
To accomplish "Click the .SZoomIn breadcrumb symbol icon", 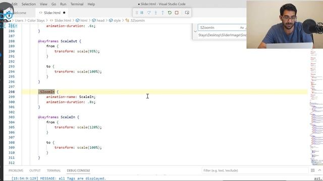I will click(127, 21).
